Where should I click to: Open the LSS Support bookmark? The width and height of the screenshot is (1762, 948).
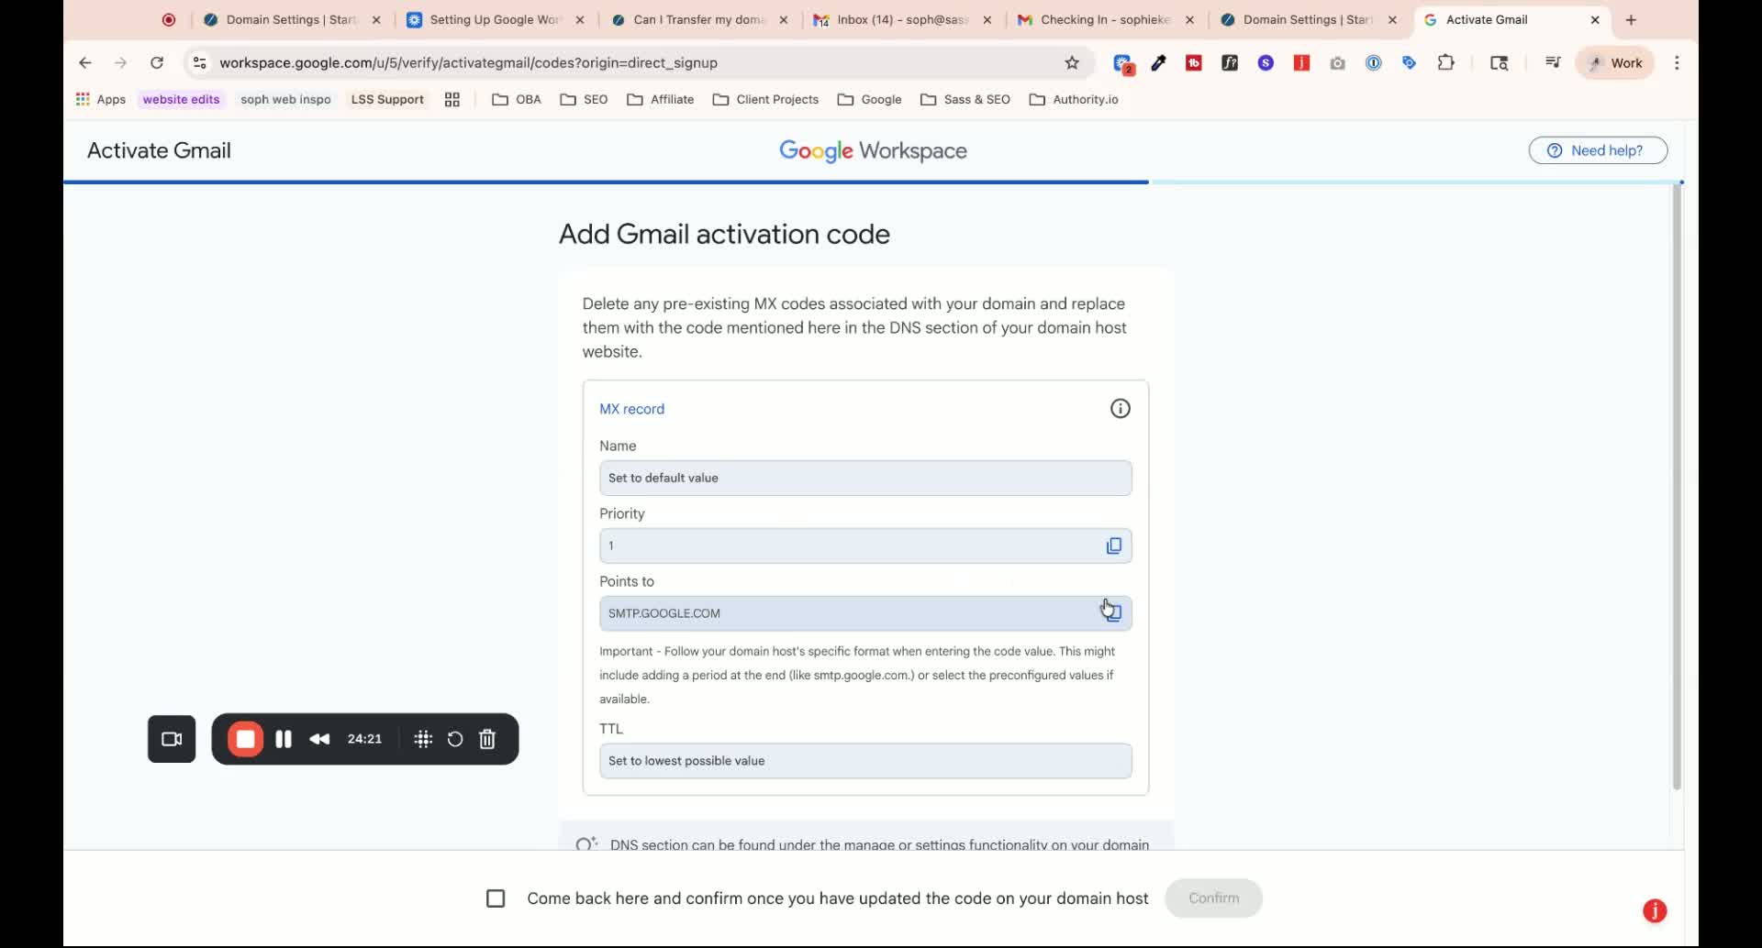(387, 99)
